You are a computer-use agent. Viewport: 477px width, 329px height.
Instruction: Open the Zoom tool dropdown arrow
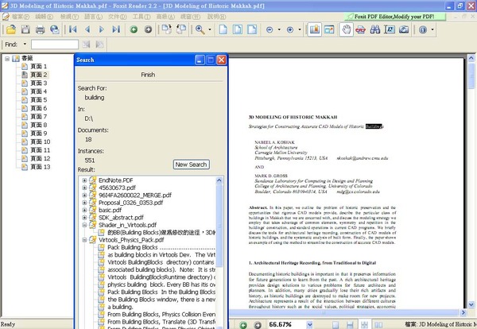(210, 29)
